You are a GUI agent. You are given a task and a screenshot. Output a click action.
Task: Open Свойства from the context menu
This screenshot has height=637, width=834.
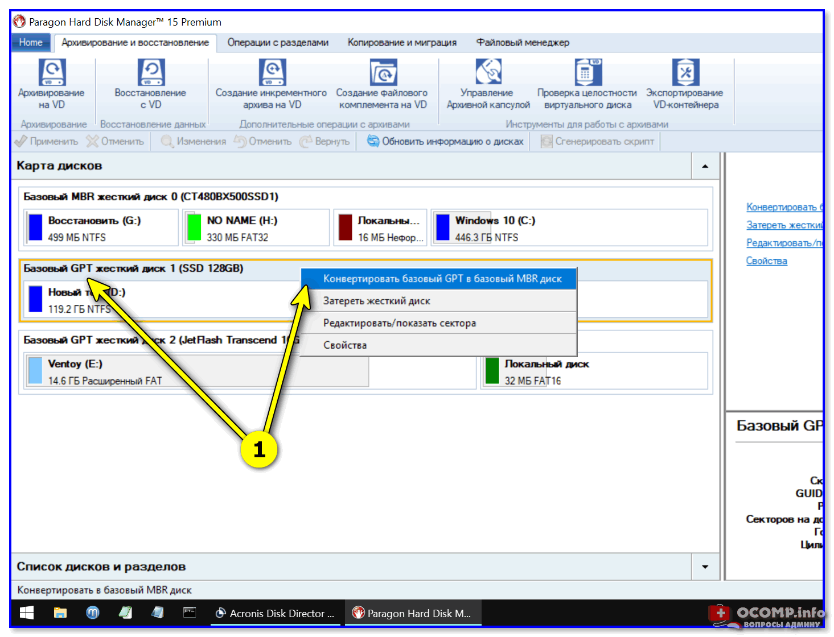[439, 345]
